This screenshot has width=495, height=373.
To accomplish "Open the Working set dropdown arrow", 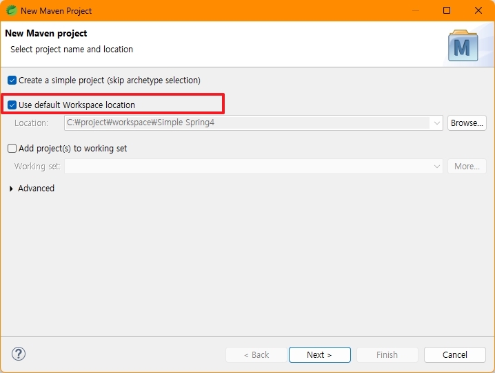I will pyautogui.click(x=437, y=167).
